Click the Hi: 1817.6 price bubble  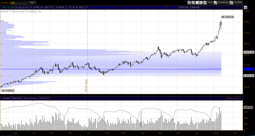[227, 17]
